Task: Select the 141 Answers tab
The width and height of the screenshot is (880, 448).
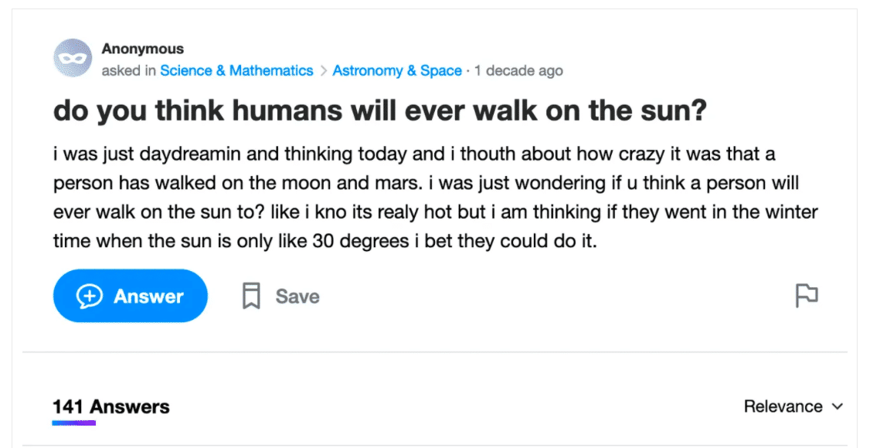Action: [x=111, y=406]
